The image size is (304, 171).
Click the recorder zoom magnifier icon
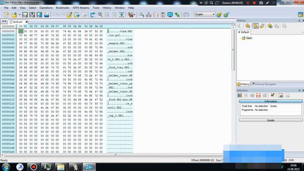tap(211, 3)
